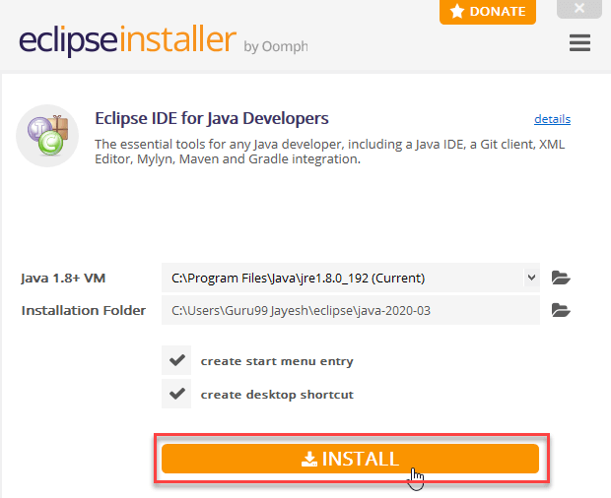
Task: Click the eclipseinstaller logo
Action: click(127, 41)
